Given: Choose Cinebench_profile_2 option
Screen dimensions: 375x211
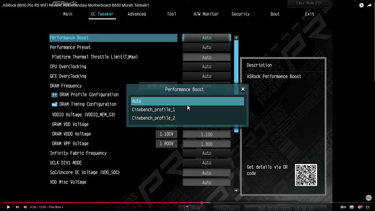Looking at the screenshot, I should [153, 118].
